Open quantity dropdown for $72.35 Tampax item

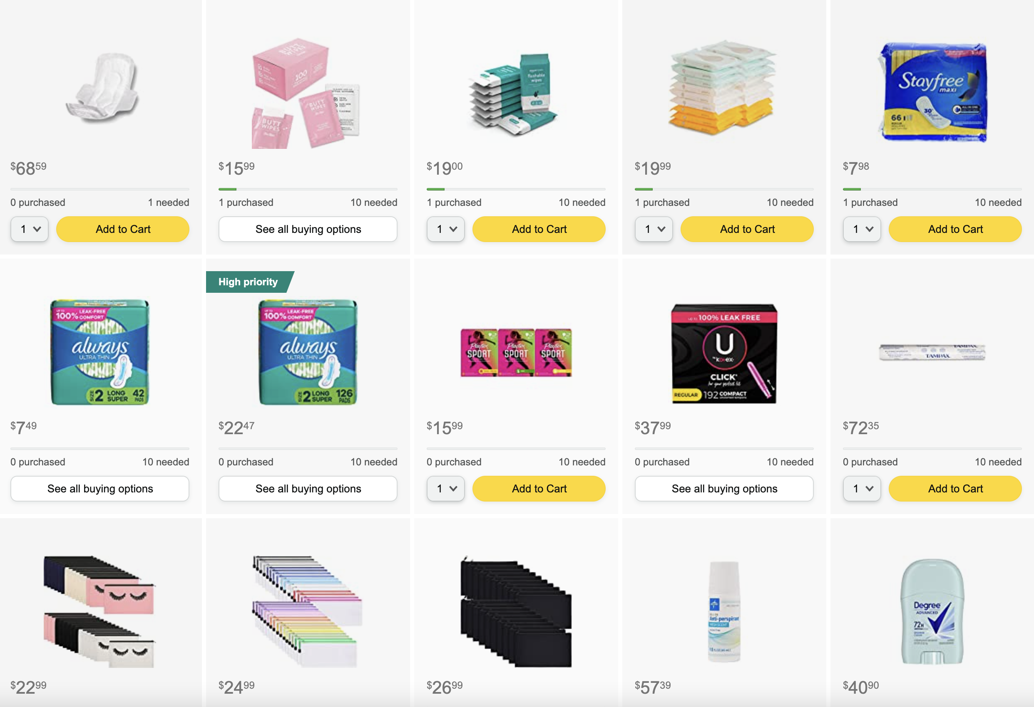(862, 489)
